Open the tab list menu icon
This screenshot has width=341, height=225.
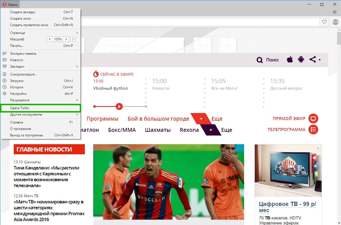(335, 12)
